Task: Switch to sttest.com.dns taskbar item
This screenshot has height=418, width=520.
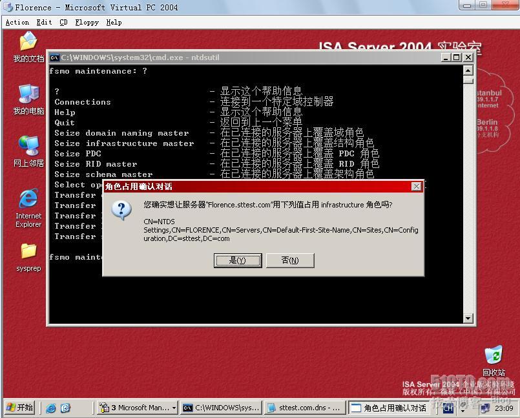Action: coord(305,408)
